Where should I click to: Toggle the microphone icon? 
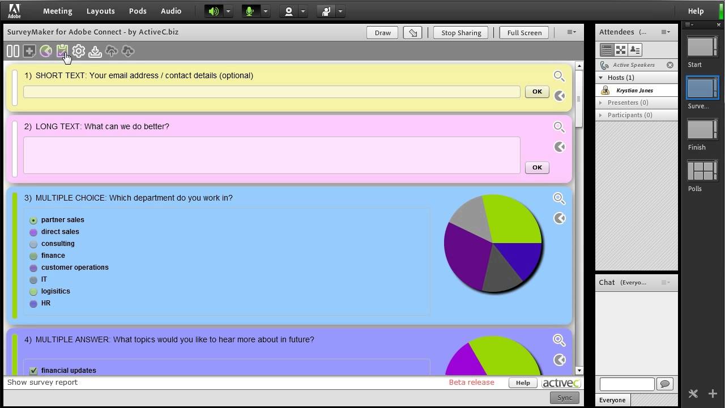click(x=249, y=11)
